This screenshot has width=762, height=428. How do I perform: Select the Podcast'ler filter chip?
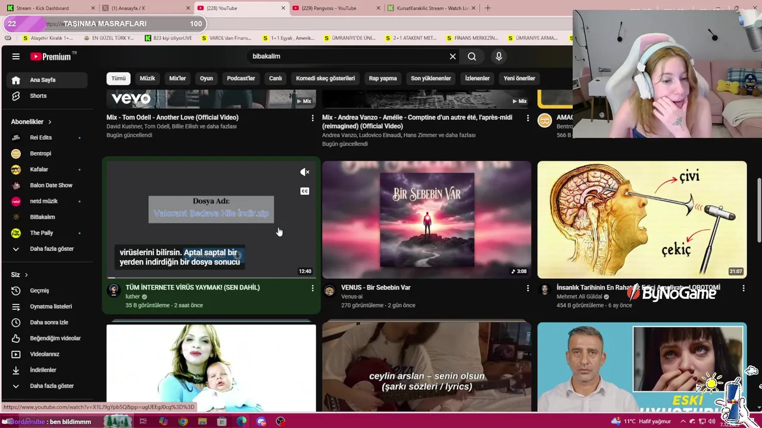241,78
